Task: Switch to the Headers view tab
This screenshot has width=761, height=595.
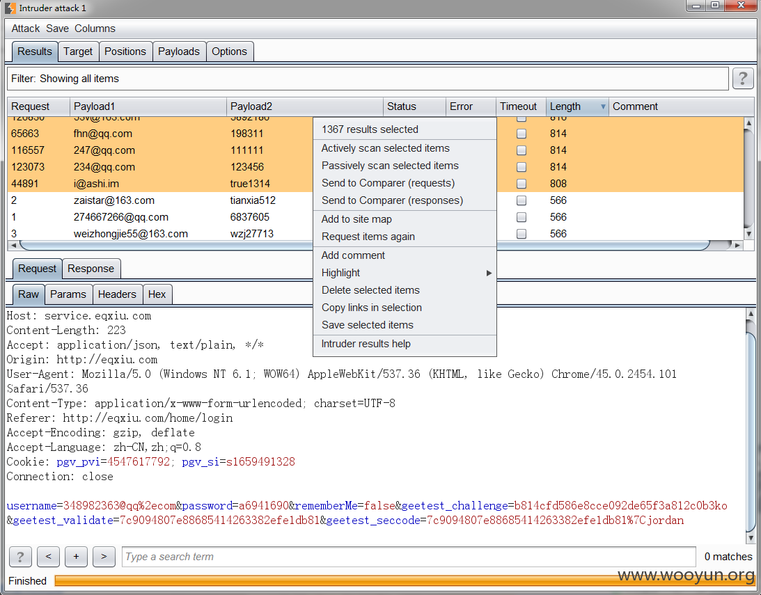Action: (x=117, y=294)
